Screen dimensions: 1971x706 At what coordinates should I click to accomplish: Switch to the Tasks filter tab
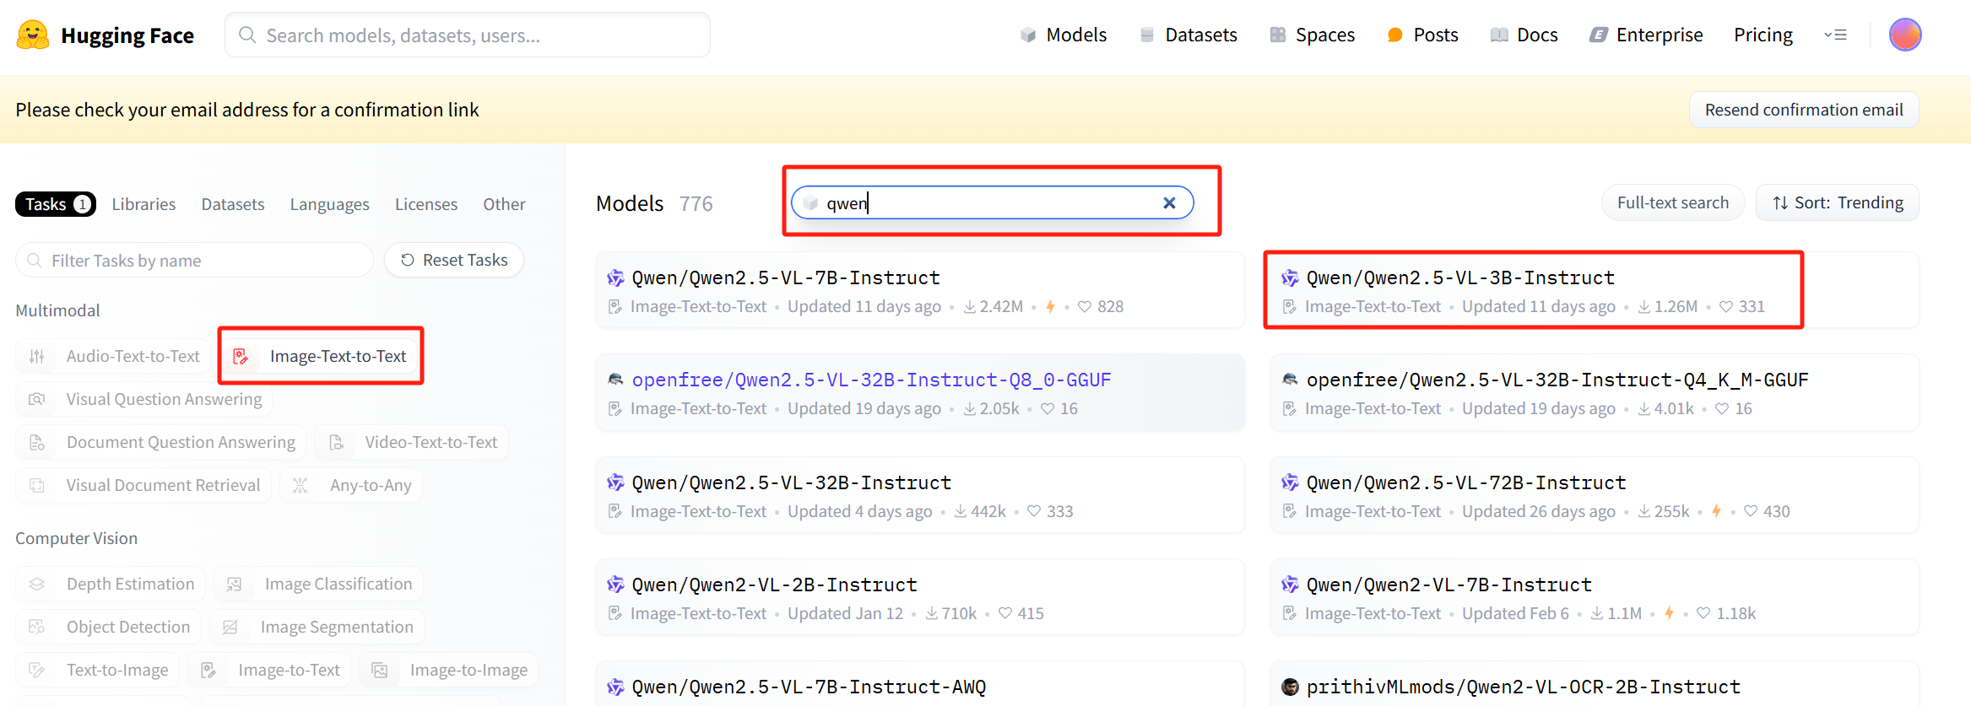[56, 204]
